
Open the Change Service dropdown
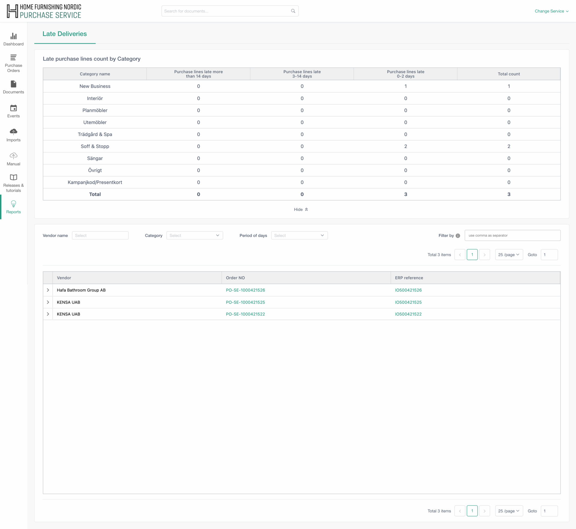click(x=551, y=11)
